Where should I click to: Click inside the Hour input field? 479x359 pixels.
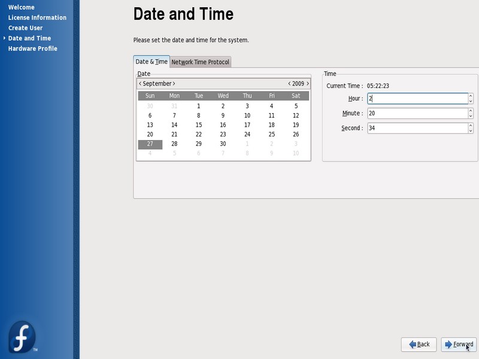pos(417,99)
